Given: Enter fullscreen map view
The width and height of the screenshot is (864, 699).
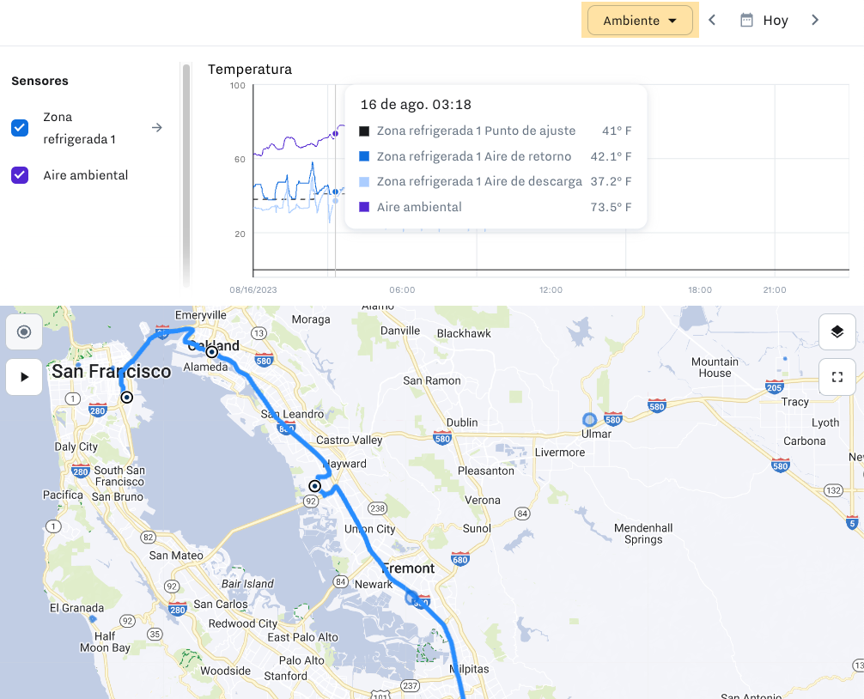Looking at the screenshot, I should pos(837,377).
